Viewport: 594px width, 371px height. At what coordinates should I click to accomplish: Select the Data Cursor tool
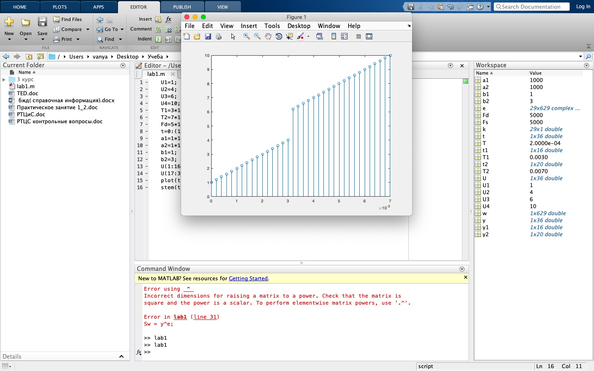click(x=290, y=36)
